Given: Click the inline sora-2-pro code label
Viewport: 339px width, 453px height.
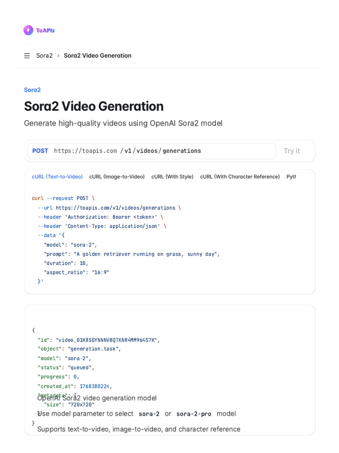Looking at the screenshot, I should point(194,414).
